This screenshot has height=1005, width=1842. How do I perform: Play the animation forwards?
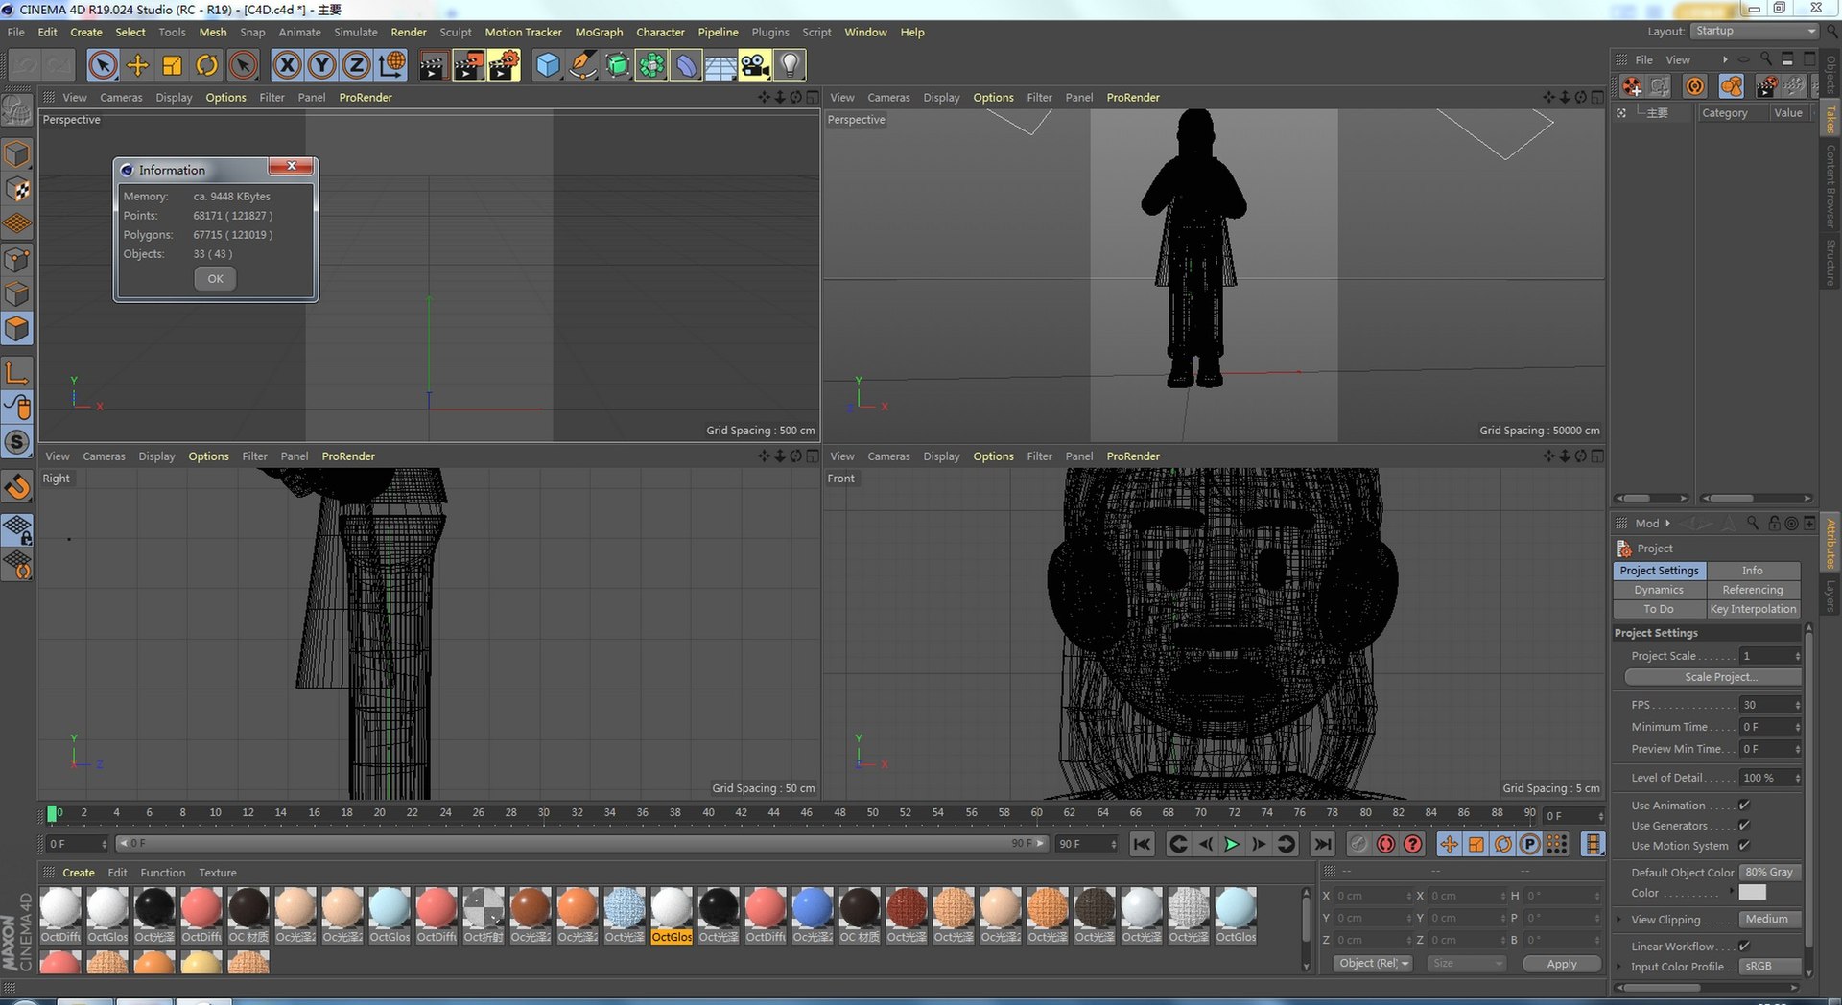tap(1232, 844)
